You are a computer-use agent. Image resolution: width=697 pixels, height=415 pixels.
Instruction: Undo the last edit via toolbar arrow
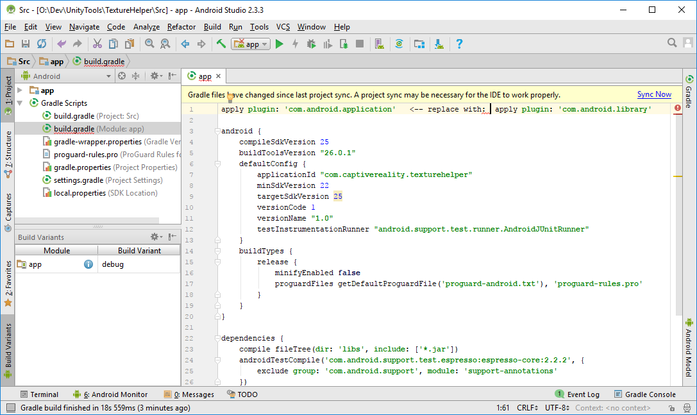point(62,44)
